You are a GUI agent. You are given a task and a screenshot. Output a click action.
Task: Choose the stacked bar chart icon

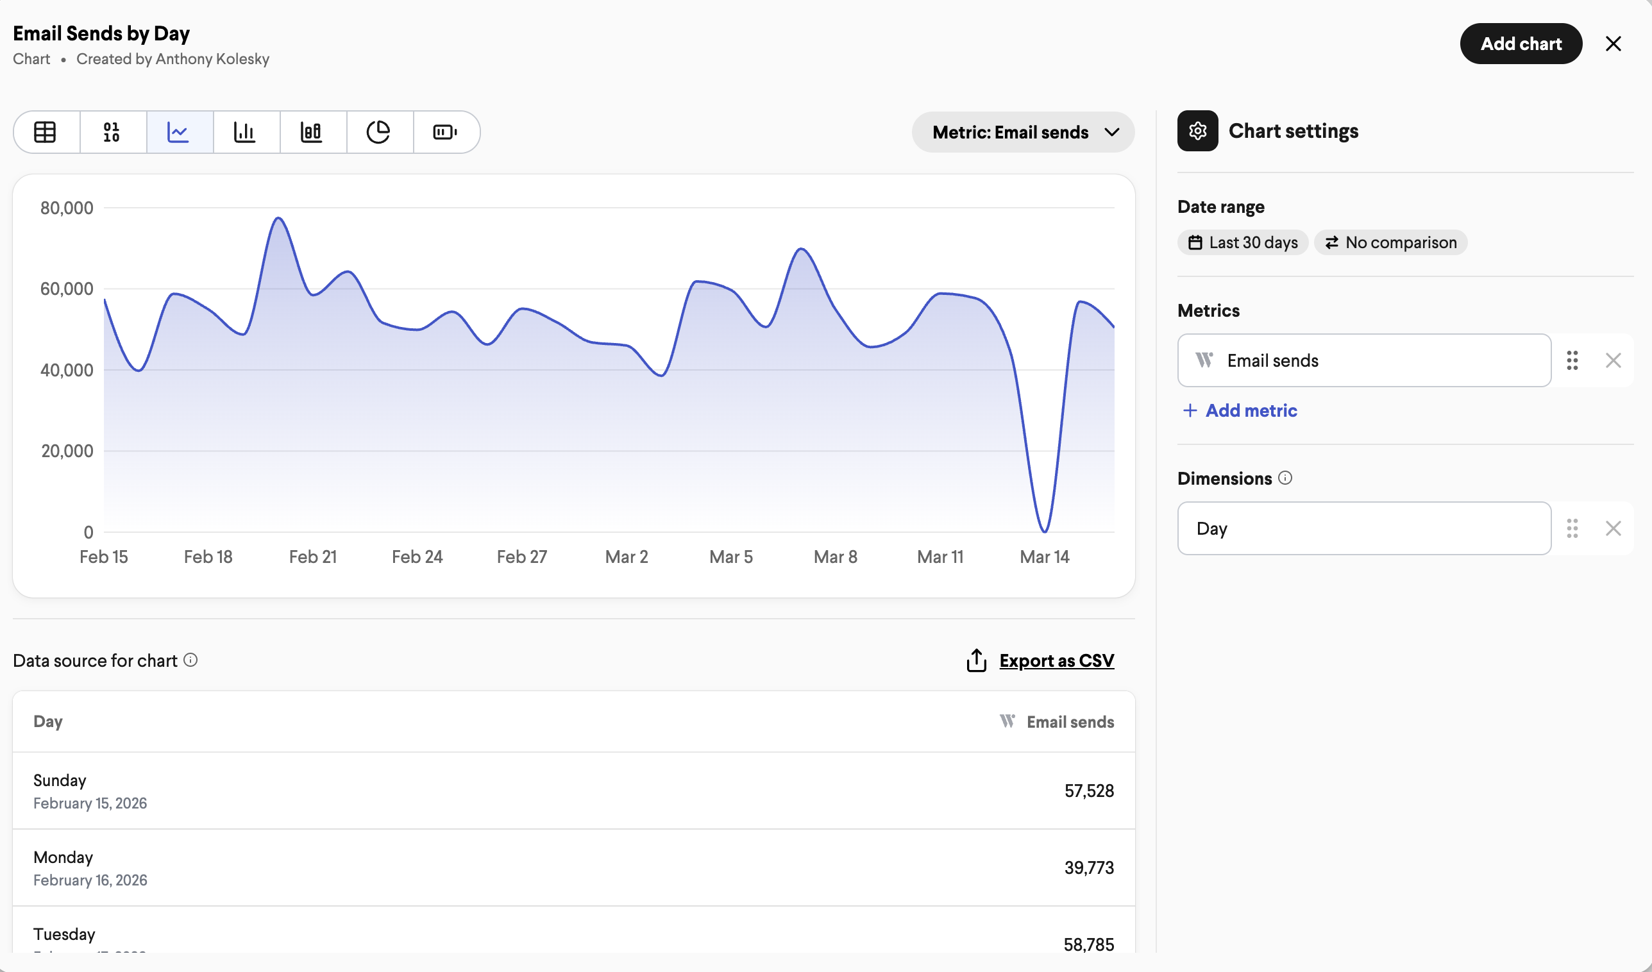(x=313, y=131)
